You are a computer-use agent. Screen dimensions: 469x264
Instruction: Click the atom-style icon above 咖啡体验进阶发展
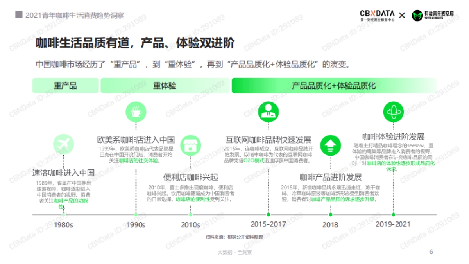[393, 112]
